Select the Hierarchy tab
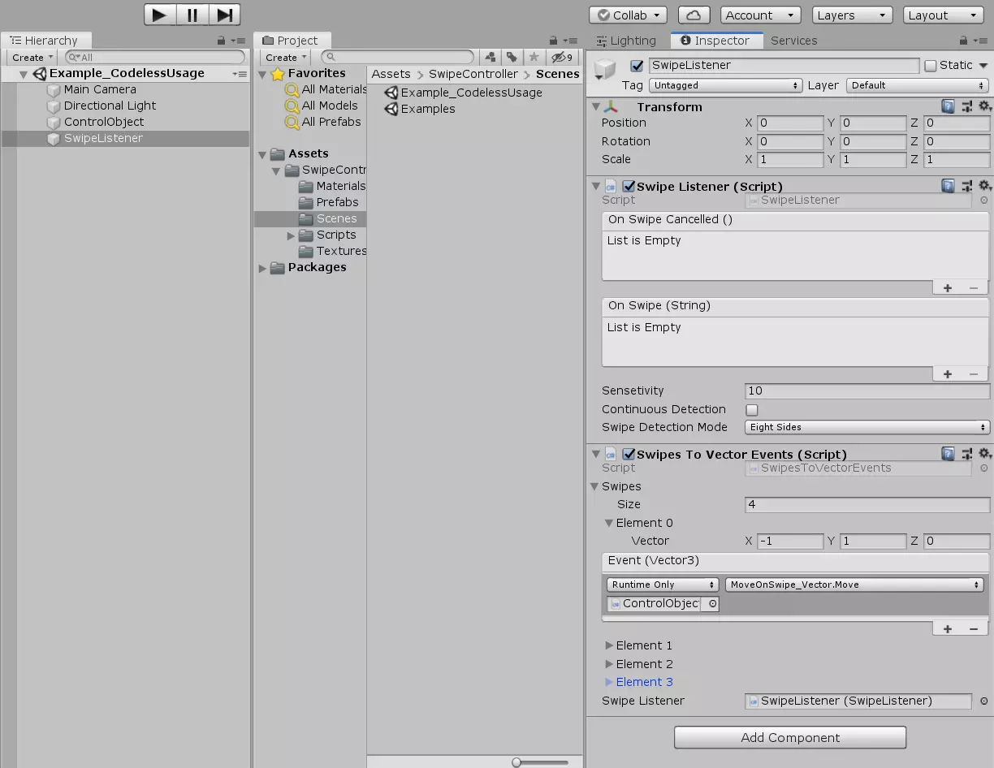 [x=45, y=41]
